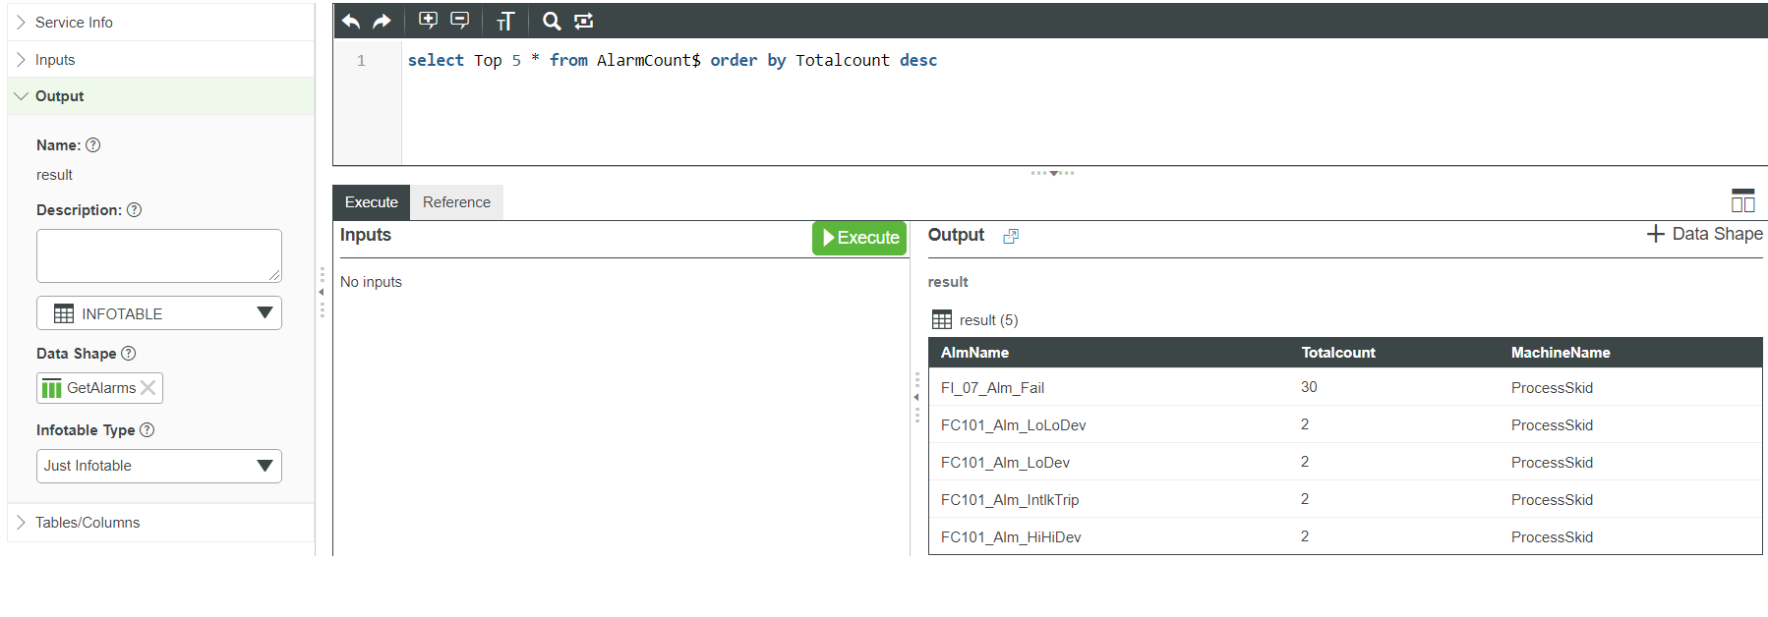Click the redo arrow in editor toolbar
Screen dimensions: 1768x617
tap(382, 21)
